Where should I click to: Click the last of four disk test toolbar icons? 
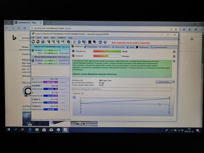(63, 42)
